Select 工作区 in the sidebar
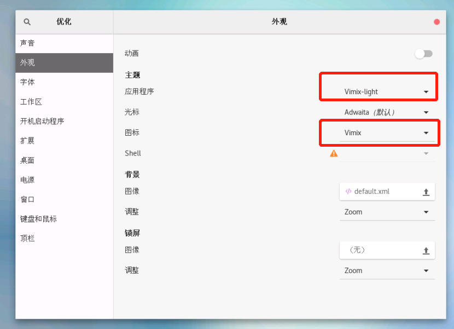Viewport: 454px width, 329px height. click(65, 102)
